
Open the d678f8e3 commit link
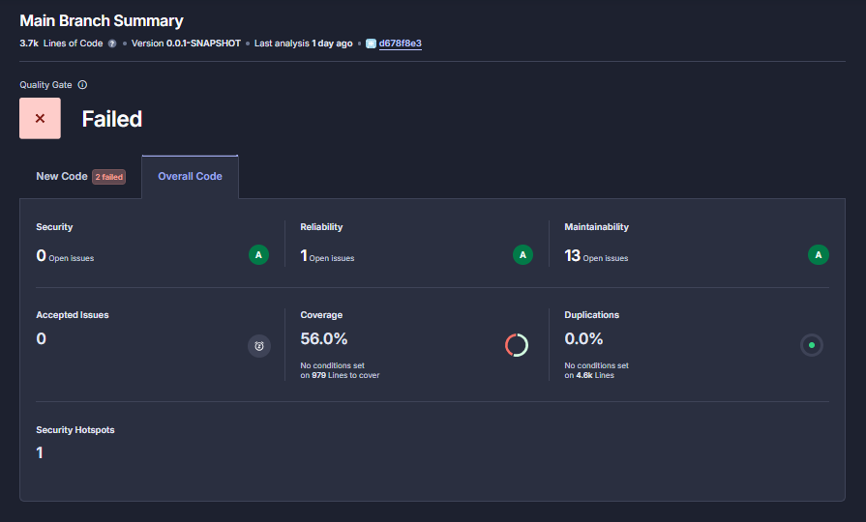pyautogui.click(x=400, y=43)
